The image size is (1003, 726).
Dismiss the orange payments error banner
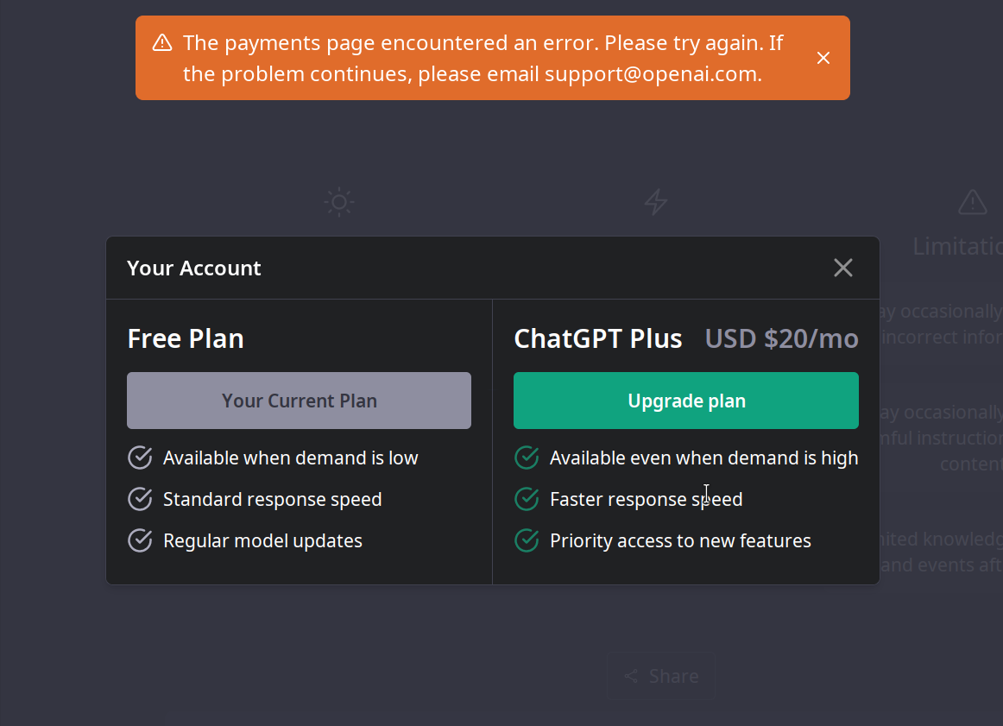[823, 58]
